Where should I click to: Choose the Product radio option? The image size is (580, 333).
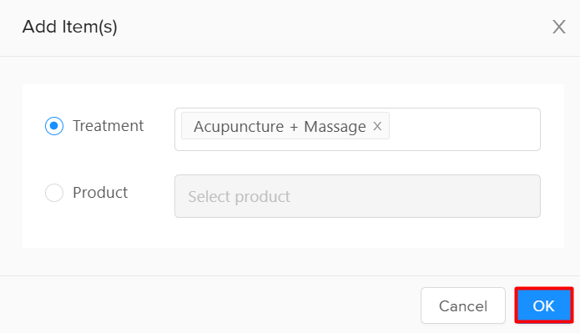tap(54, 193)
